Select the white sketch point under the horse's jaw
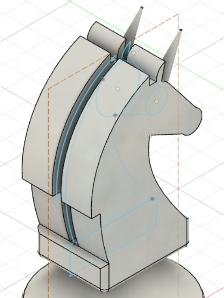Screen dimensions: 224x298 click(x=150, y=135)
